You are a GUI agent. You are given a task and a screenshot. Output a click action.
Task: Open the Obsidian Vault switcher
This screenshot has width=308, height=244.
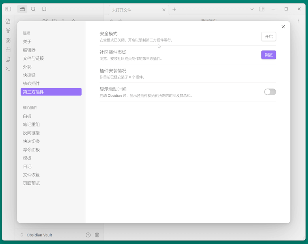(x=36, y=235)
